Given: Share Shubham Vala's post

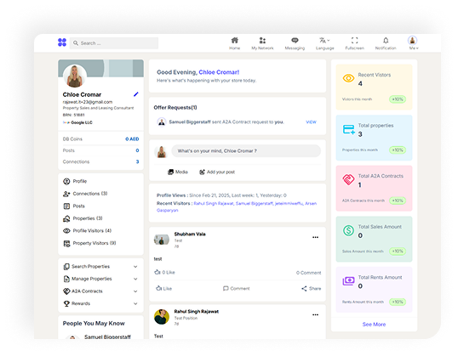Looking at the screenshot, I should [311, 288].
